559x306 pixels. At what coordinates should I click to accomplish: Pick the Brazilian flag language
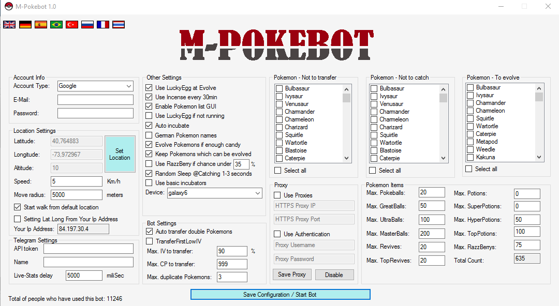click(56, 25)
